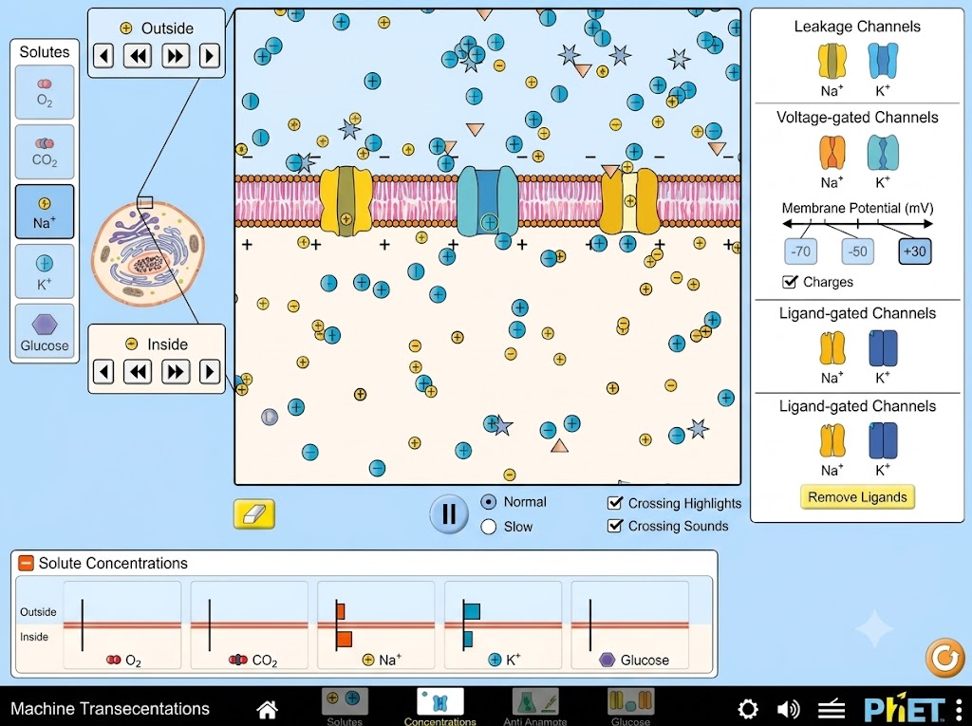Viewport: 972px width, 726px height.
Task: Pick the Na+ leakage channel icon
Action: (832, 61)
